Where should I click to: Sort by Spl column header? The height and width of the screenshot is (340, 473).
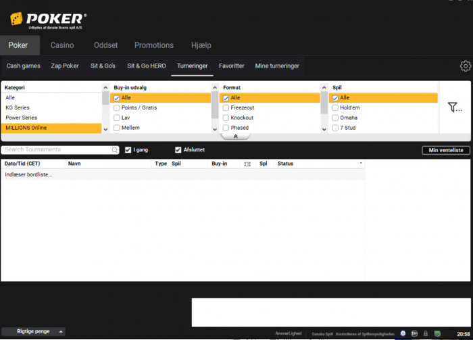(x=264, y=164)
